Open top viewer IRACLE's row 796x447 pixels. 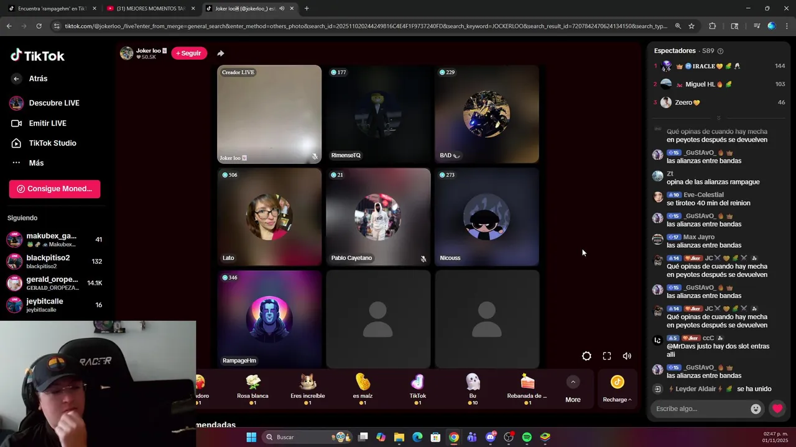718,66
